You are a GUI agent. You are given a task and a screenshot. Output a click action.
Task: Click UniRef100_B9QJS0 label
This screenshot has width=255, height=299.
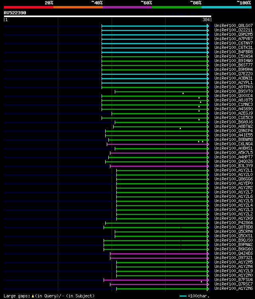pyautogui.click(x=233, y=240)
